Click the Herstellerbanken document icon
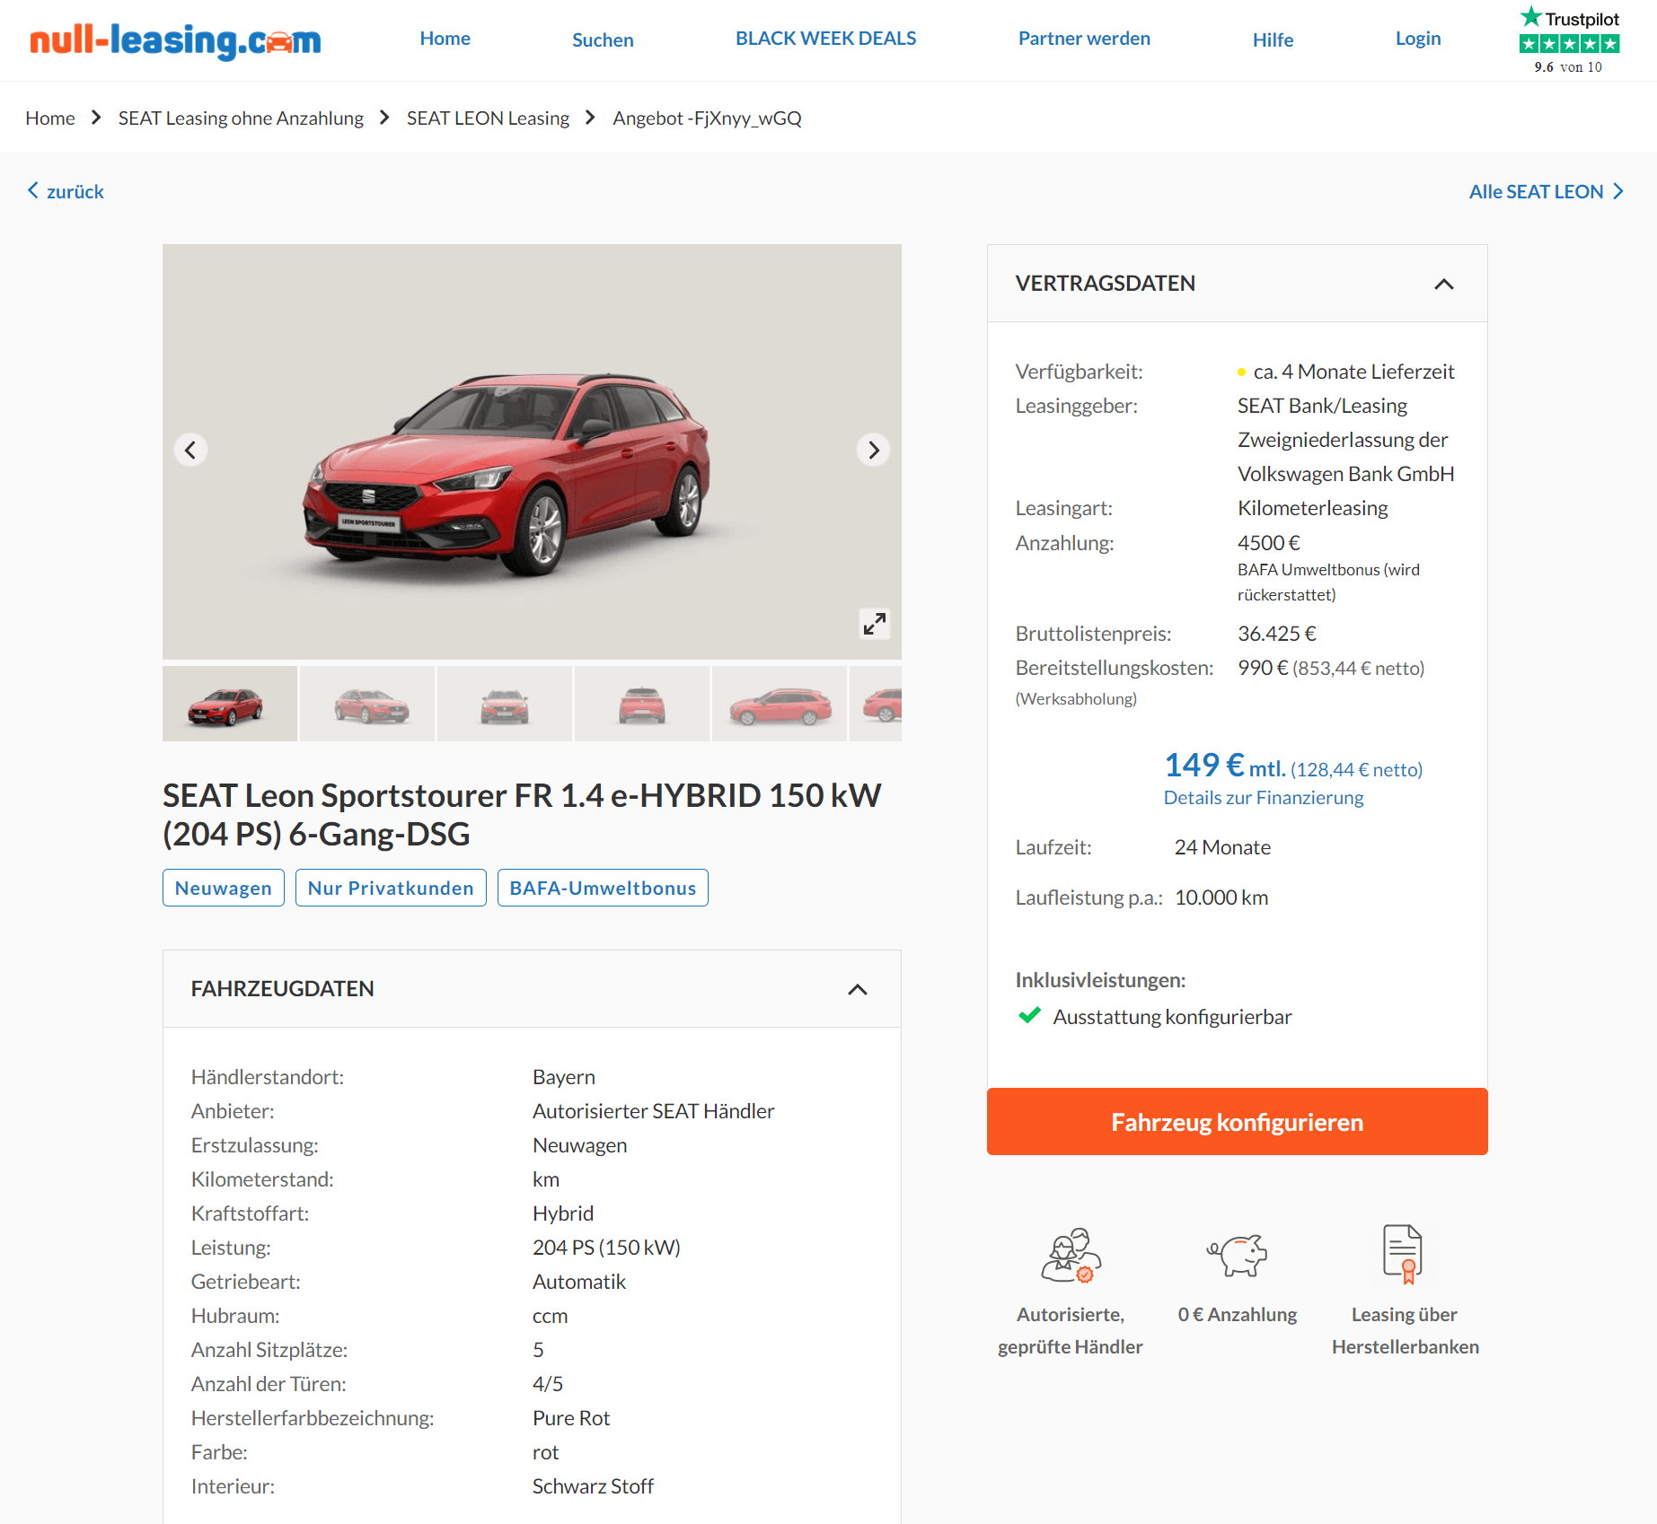1657x1524 pixels. coord(1404,1254)
